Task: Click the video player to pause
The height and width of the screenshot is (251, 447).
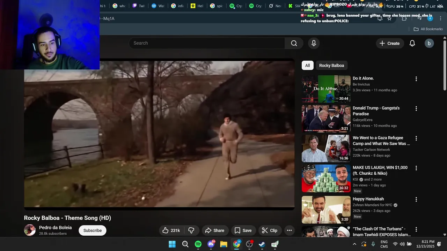Action: [159, 134]
